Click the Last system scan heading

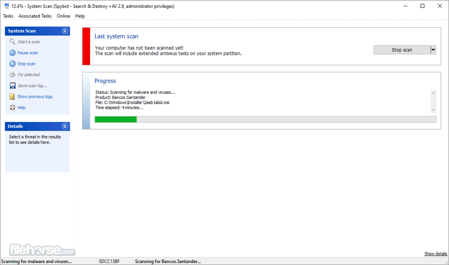coord(116,36)
